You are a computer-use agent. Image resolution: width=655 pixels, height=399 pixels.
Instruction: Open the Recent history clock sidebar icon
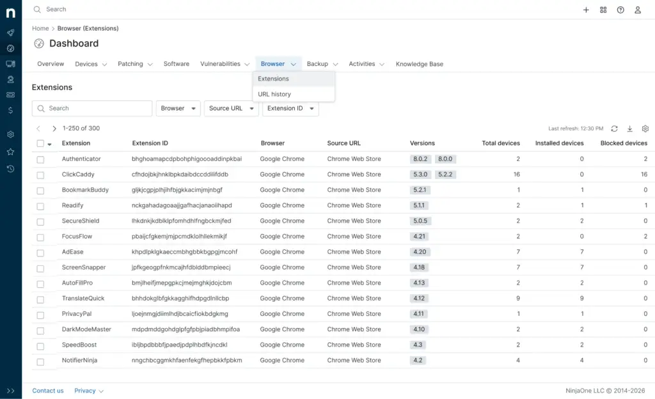click(x=11, y=169)
